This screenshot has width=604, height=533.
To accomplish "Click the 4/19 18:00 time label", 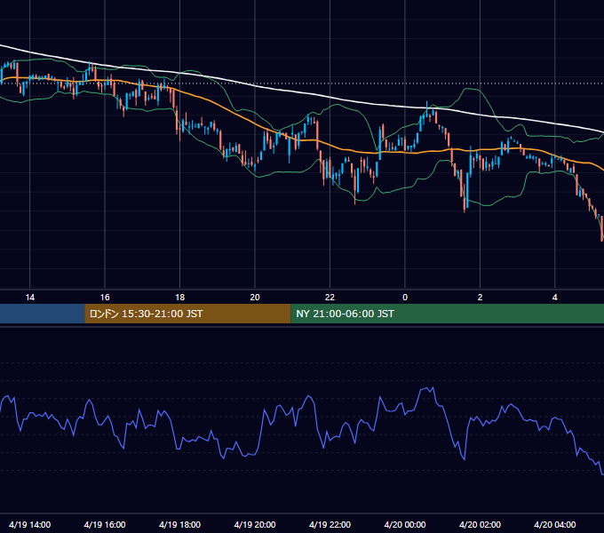I will (180, 524).
